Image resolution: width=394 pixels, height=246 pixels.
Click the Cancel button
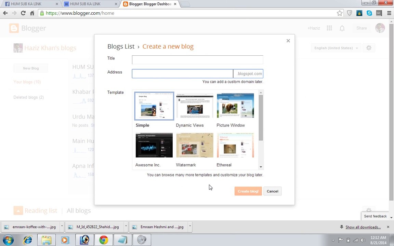pyautogui.click(x=272, y=191)
